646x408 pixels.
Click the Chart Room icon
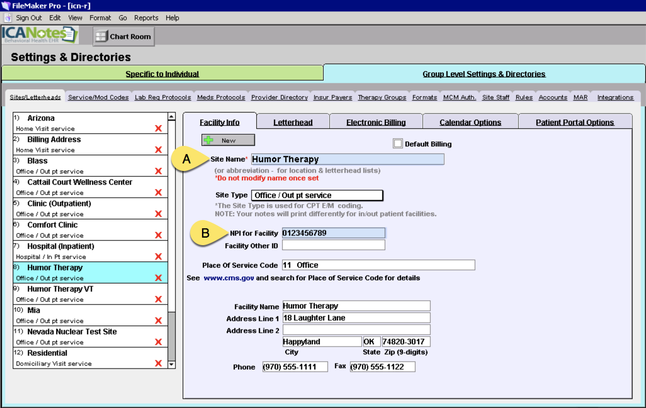102,36
